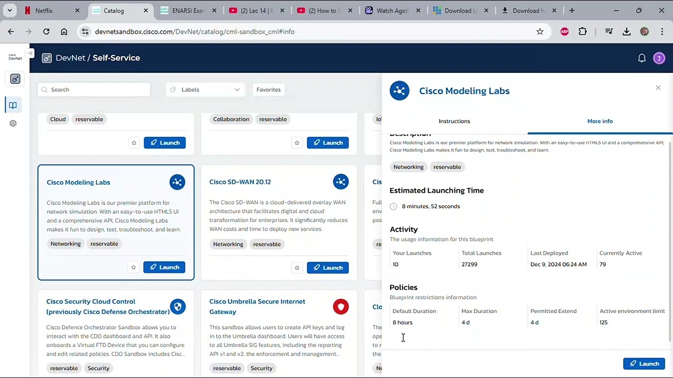673x378 pixels.
Task: Open the cube sidebar icon
Action: pyautogui.click(x=13, y=123)
